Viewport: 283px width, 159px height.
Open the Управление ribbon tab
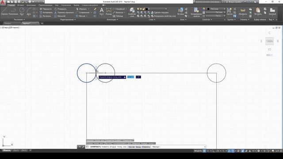[x=66, y=5]
